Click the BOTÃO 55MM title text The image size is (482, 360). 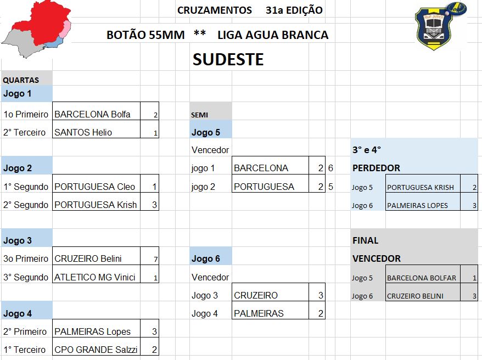[146, 35]
